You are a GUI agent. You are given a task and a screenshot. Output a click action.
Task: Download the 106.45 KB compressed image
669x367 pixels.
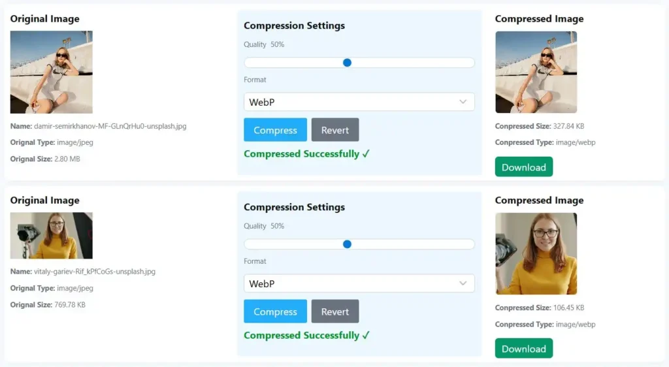[523, 349]
